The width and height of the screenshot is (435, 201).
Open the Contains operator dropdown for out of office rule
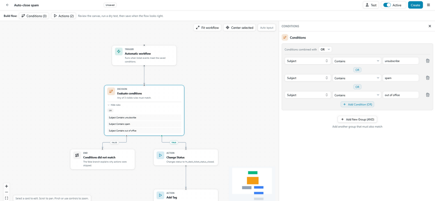tap(357, 95)
